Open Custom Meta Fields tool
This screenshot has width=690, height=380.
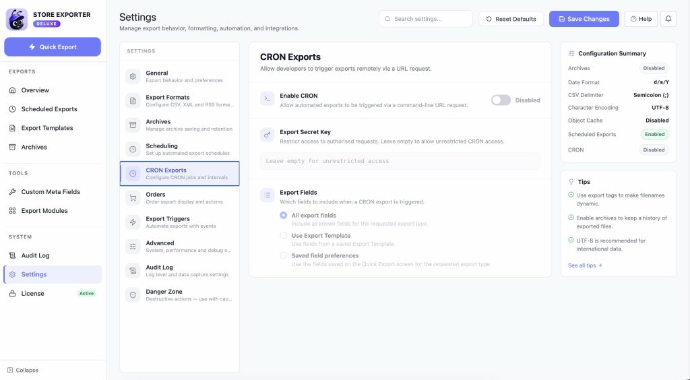[53, 192]
